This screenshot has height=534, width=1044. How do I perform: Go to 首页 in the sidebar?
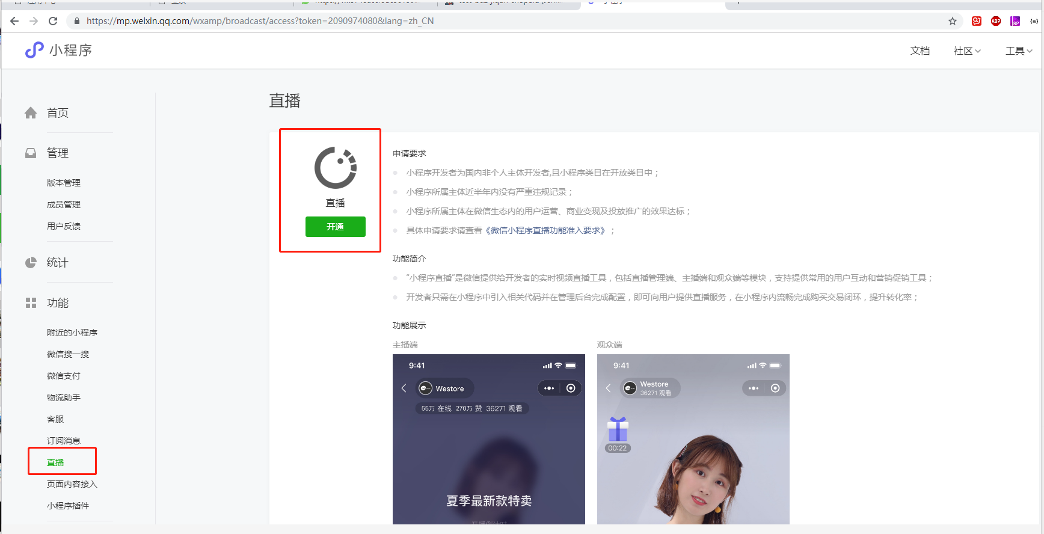coord(58,113)
